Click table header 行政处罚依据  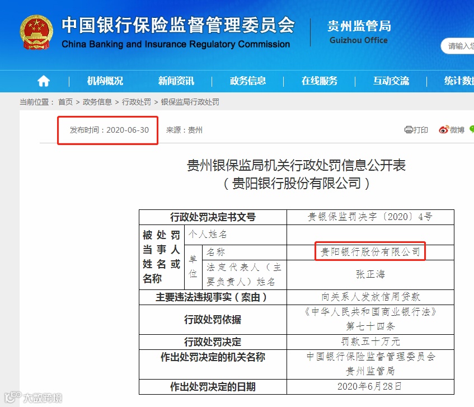tap(213, 320)
